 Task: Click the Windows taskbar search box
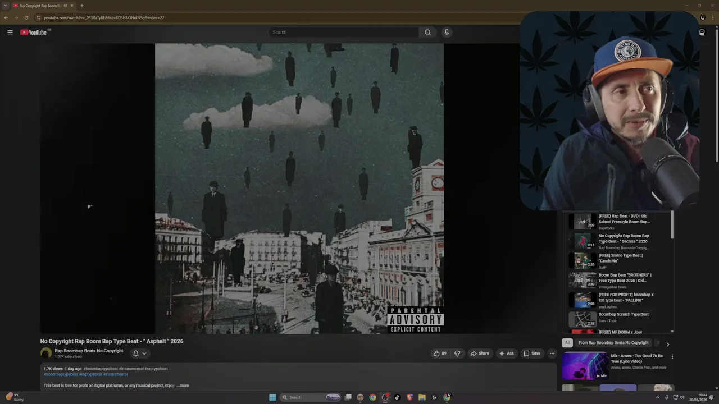(x=311, y=397)
